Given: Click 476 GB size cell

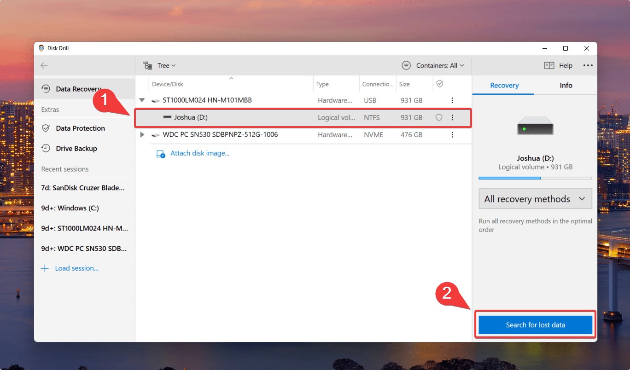Looking at the screenshot, I should point(411,135).
